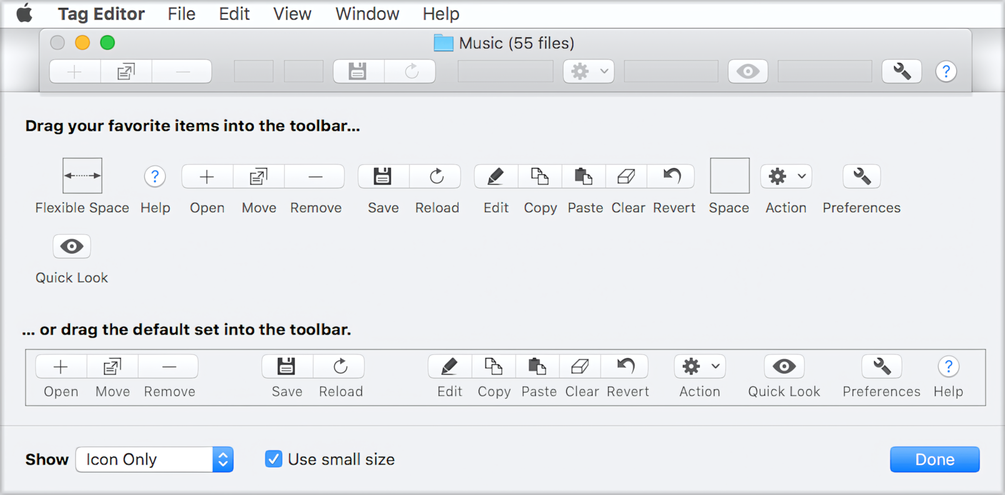Click the Help question mark in default set
Viewport: 1005px width, 495px height.
(949, 367)
